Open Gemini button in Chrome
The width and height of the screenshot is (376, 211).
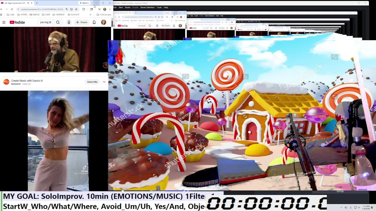84,3
